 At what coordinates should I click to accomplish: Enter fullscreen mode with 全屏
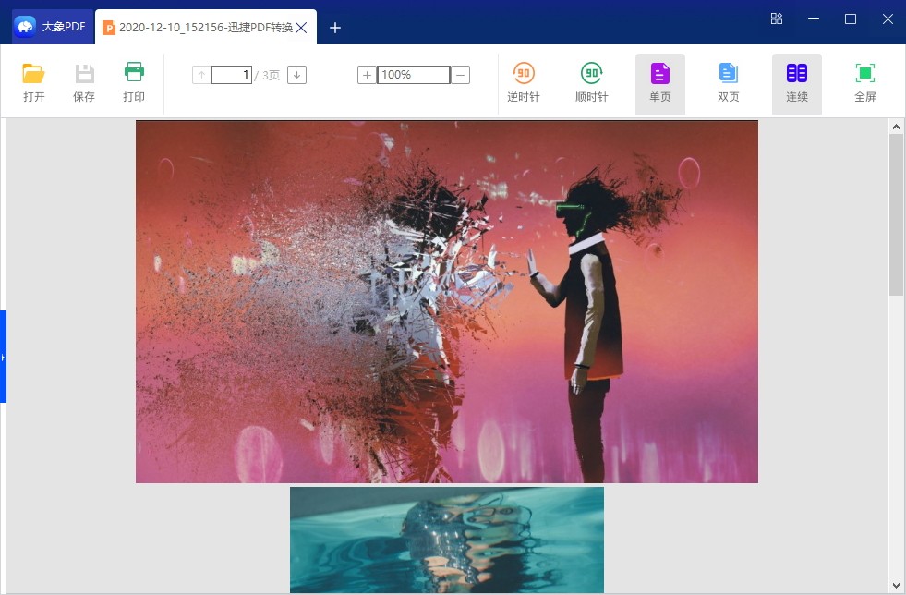865,82
